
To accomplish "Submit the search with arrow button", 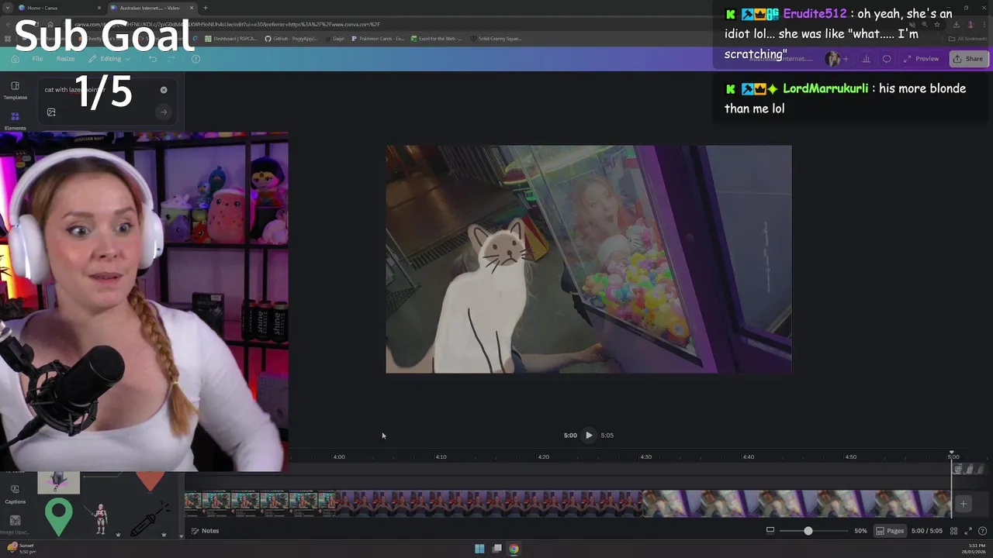I will click(164, 112).
